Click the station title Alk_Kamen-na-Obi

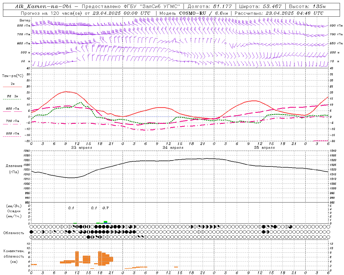43,6
